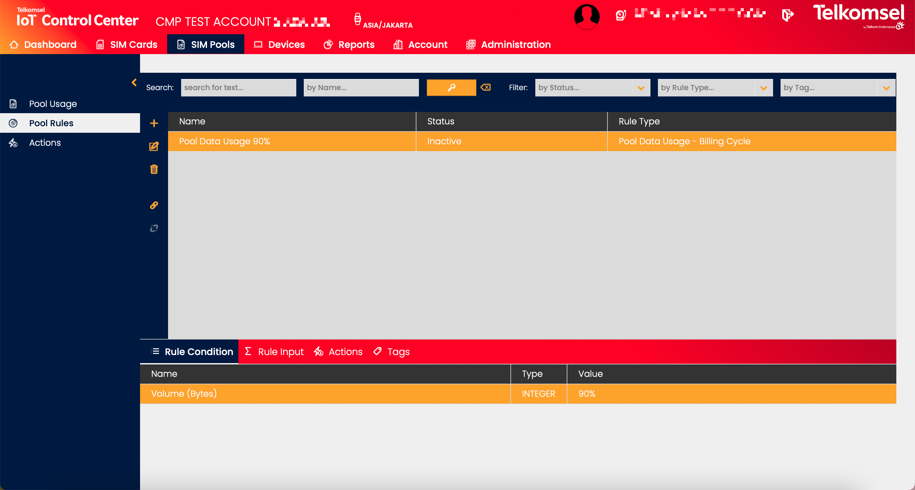Open the by Status filter dropdown

tap(641, 88)
